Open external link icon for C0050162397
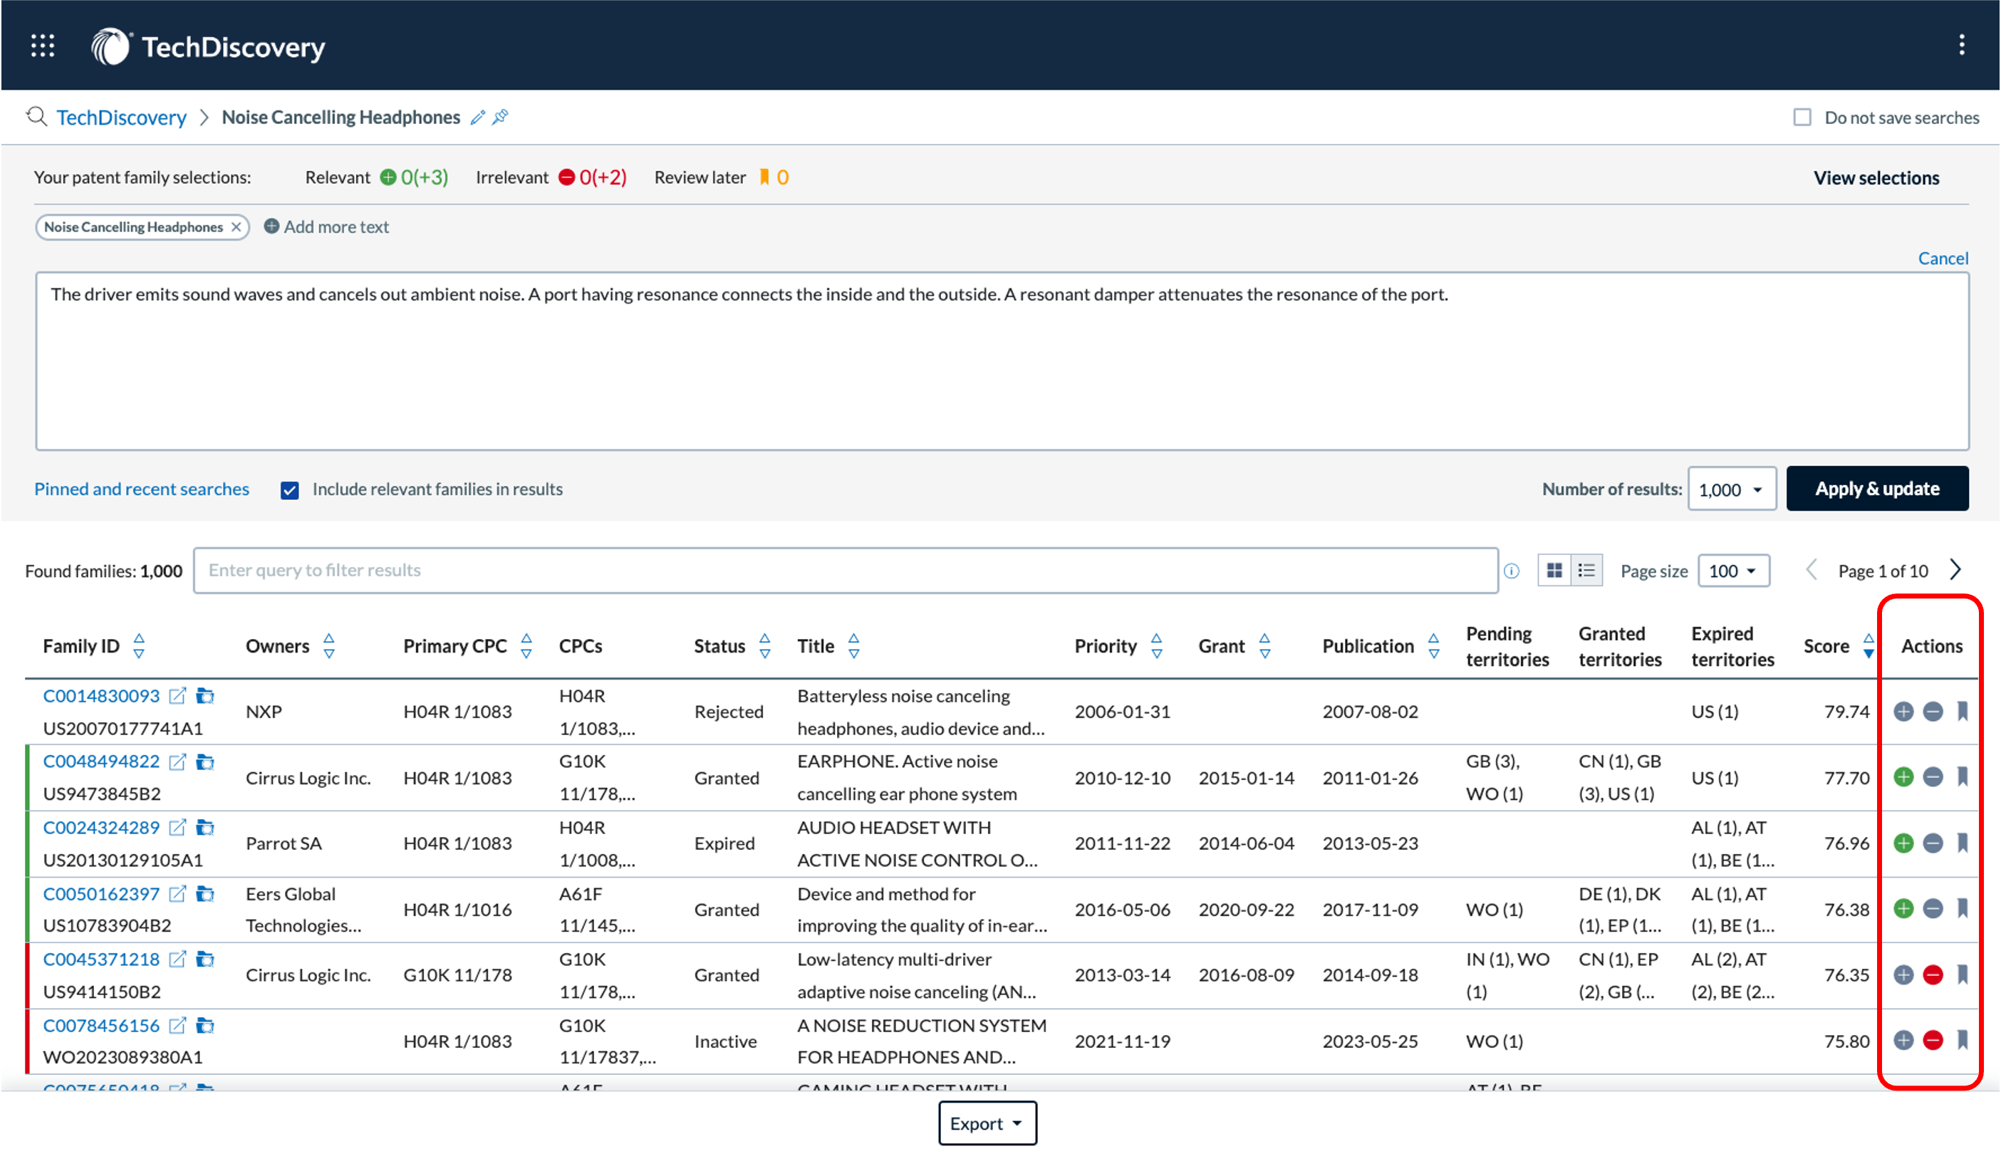2001x1149 pixels. (177, 894)
